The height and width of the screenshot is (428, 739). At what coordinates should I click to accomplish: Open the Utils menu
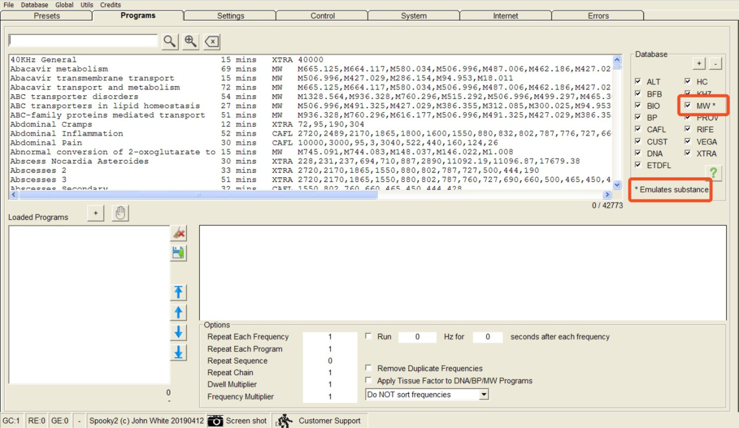pos(87,5)
